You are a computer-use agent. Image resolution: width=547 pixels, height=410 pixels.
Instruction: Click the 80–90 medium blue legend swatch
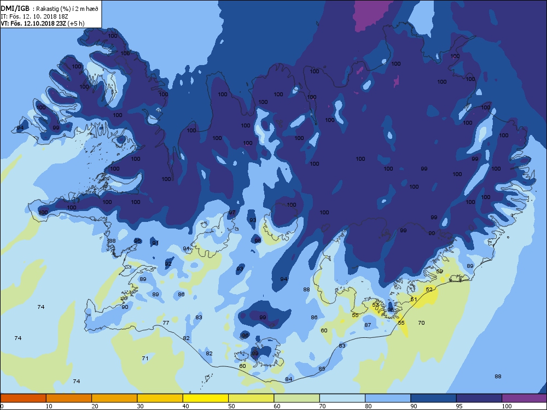coord(388,398)
